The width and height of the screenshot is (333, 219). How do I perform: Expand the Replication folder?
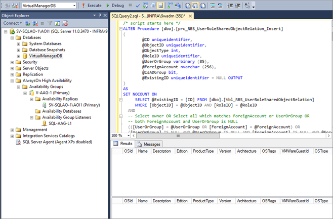(12, 75)
